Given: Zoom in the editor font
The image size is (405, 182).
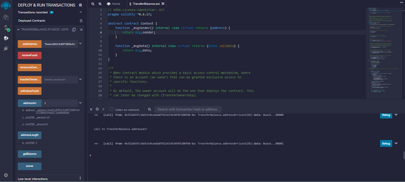Looking at the screenshot, I should [x=100, y=4].
